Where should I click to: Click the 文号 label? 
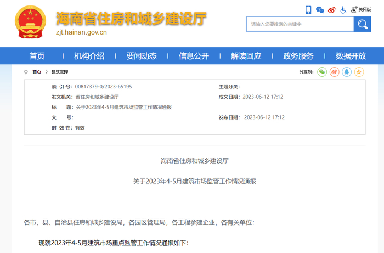tap(62, 117)
